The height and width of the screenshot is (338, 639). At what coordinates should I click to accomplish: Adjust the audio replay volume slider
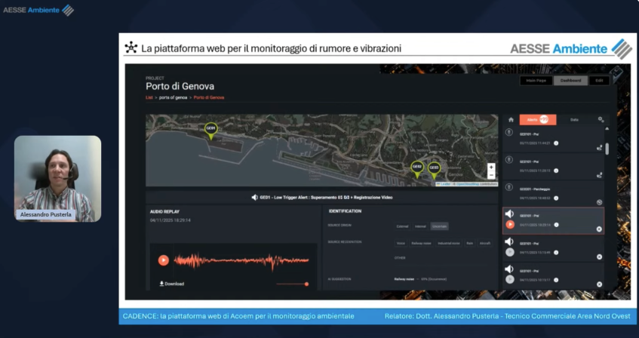click(x=292, y=284)
